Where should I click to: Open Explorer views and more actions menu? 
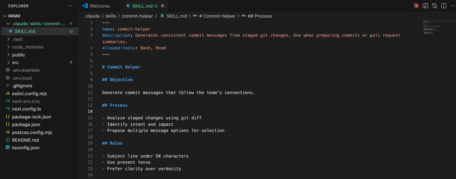click(70, 6)
